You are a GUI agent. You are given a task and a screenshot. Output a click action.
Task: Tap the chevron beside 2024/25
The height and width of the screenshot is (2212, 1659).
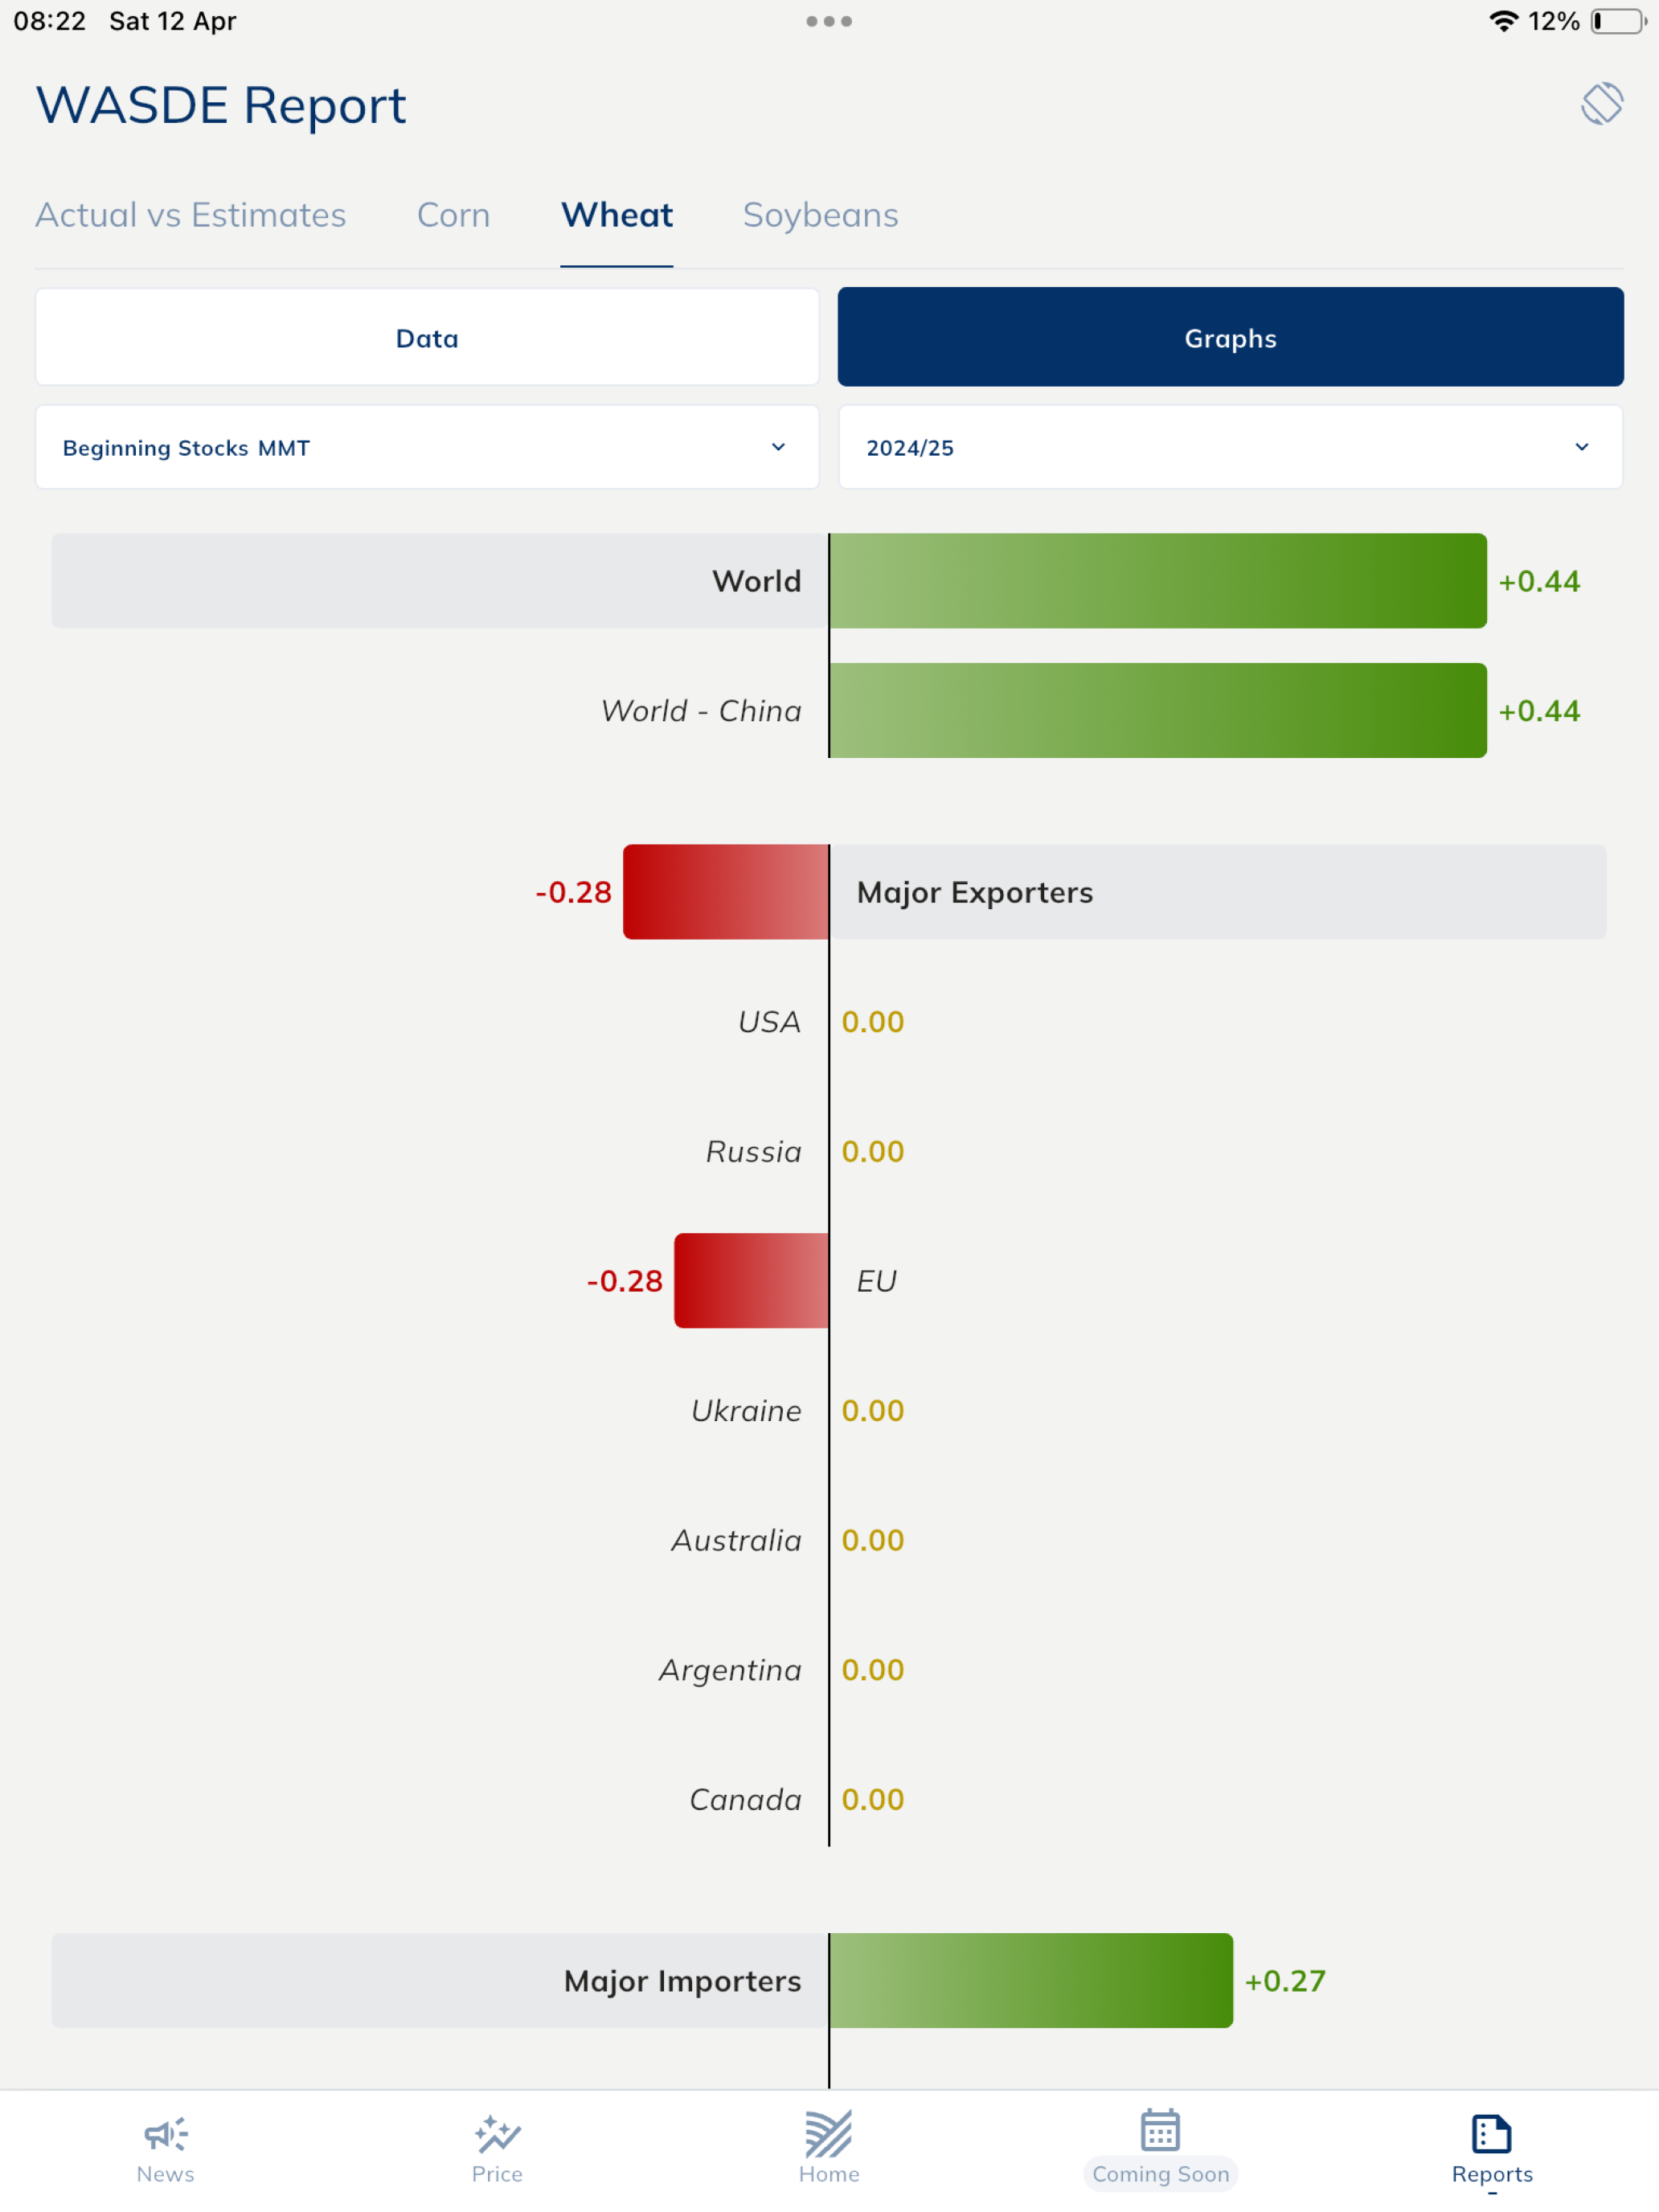tap(1581, 447)
